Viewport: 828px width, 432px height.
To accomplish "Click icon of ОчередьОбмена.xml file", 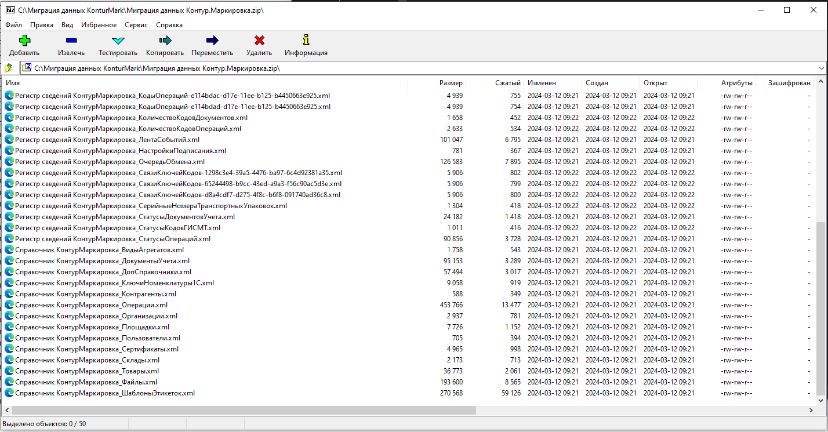I will tap(9, 162).
